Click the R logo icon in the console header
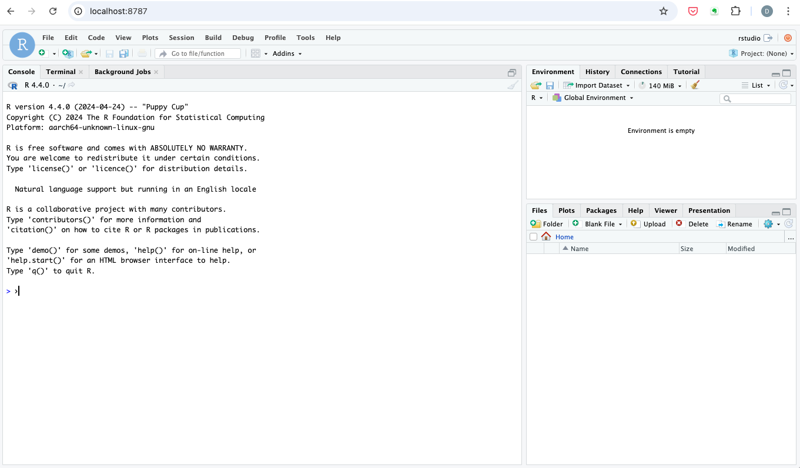 [x=12, y=85]
